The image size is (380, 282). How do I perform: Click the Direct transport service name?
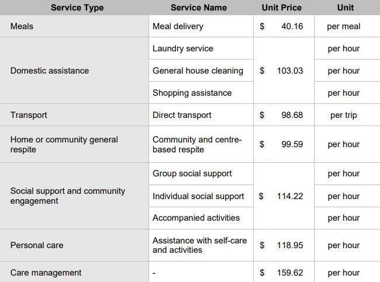point(182,115)
